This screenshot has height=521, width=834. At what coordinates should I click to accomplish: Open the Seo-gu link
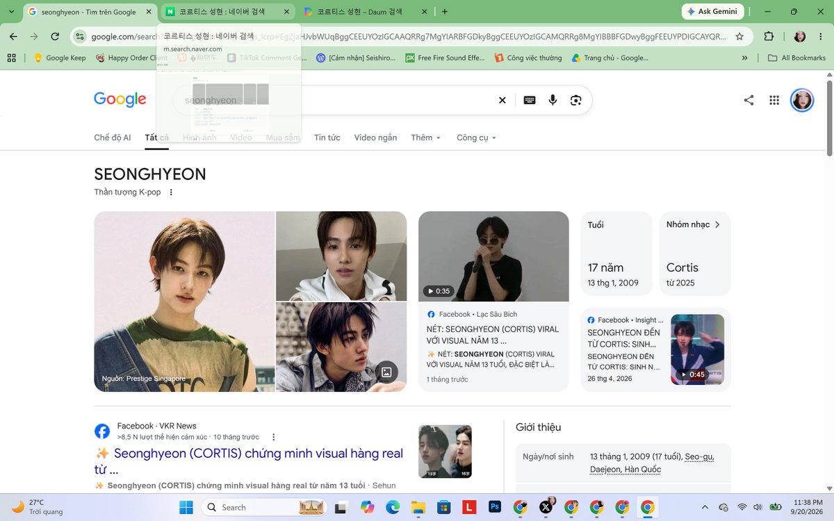point(699,456)
